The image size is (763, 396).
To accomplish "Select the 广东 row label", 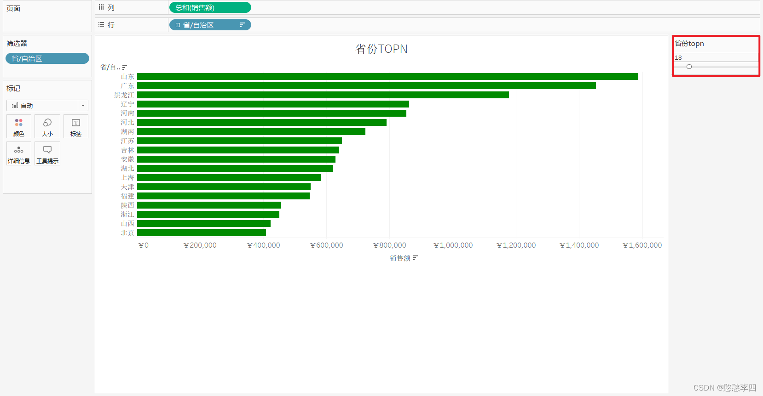I will coord(127,86).
